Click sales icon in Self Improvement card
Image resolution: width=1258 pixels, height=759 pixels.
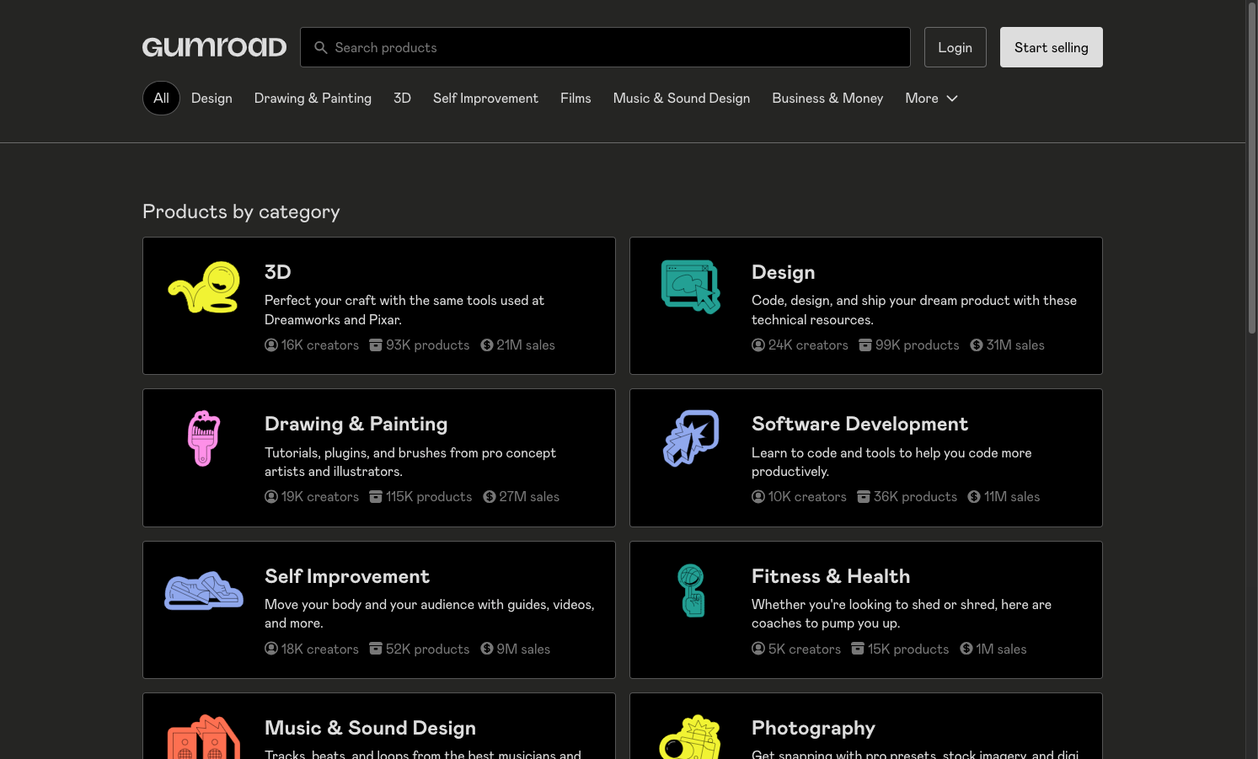coord(487,649)
